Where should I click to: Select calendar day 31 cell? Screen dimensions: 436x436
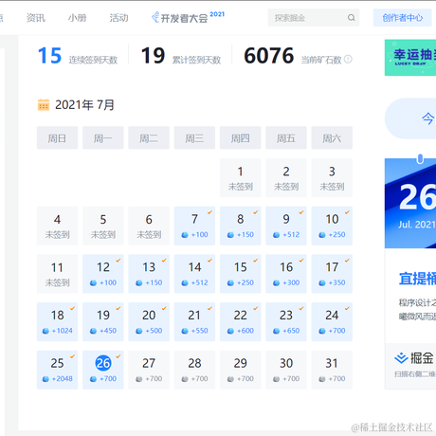(332, 370)
